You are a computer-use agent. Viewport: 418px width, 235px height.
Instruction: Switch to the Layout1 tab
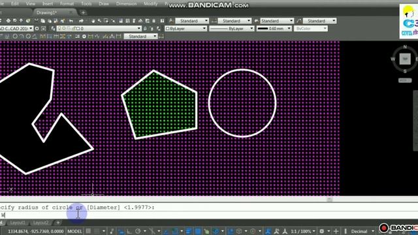(18, 223)
